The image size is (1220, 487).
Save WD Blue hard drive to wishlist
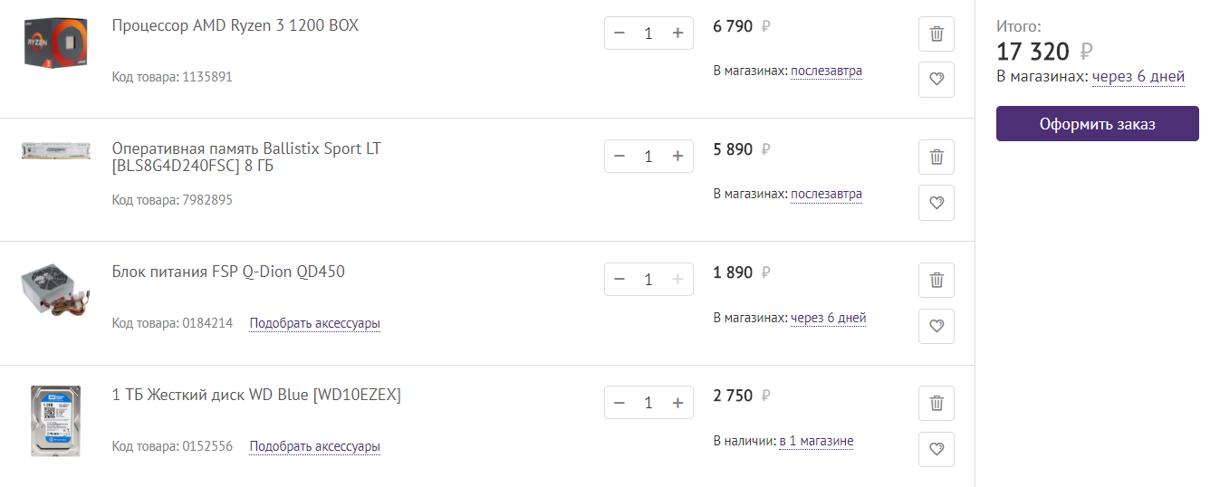coord(937,449)
